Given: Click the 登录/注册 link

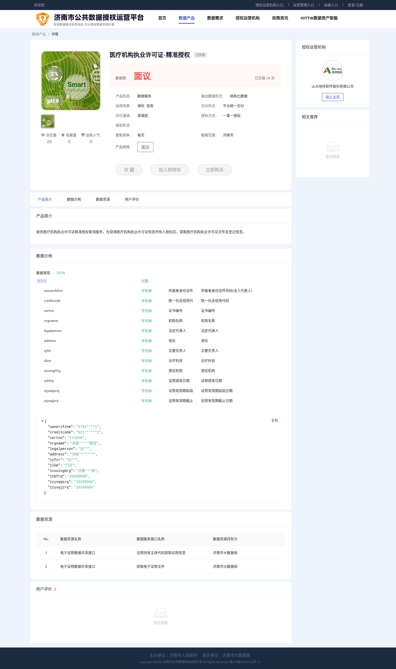Looking at the screenshot, I should coord(355,5).
